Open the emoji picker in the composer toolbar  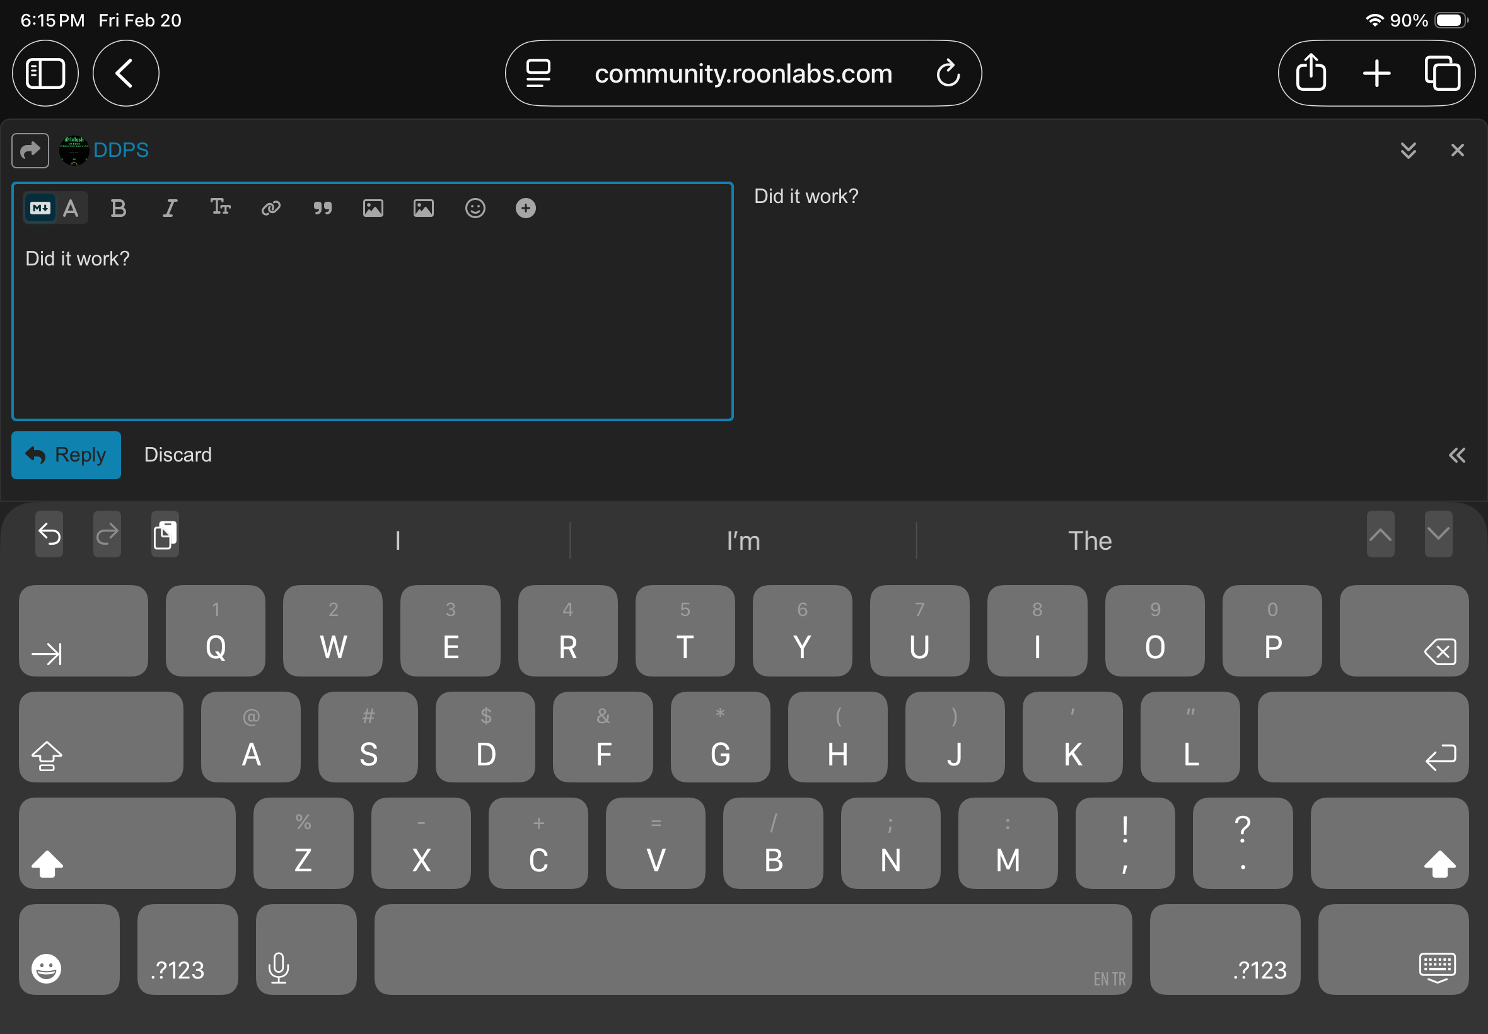(x=475, y=208)
